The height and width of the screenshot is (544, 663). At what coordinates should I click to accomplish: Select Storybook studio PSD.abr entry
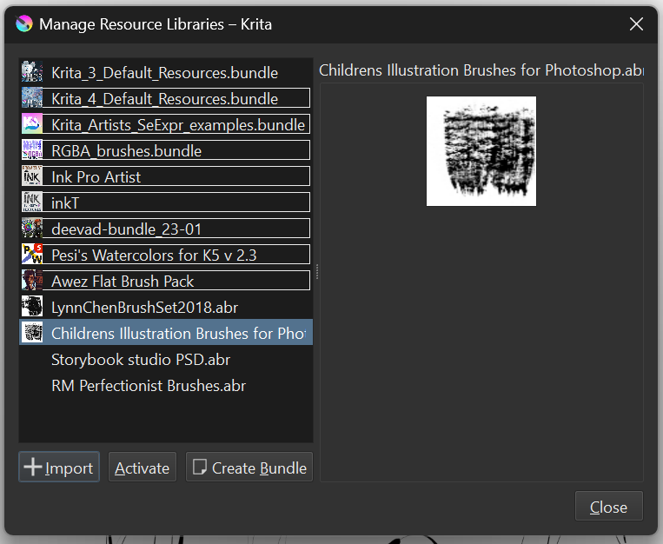[x=166, y=359]
